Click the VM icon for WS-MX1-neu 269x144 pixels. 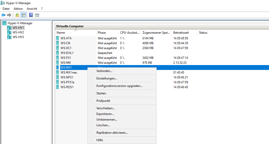[57, 73]
